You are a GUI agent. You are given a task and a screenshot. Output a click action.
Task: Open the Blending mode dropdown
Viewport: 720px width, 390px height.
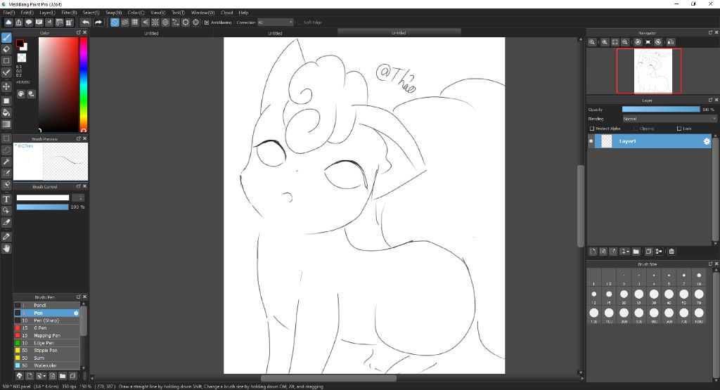[x=669, y=119]
